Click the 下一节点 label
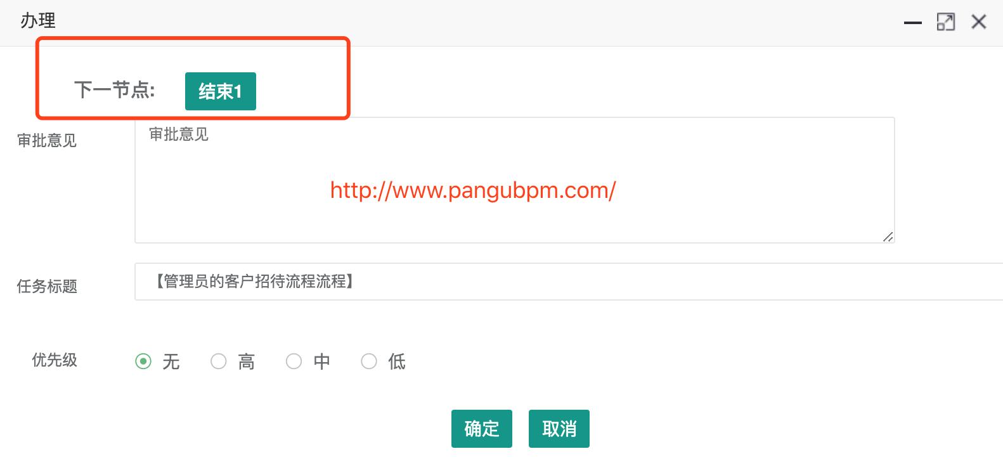Image resolution: width=1003 pixels, height=463 pixels. (115, 90)
